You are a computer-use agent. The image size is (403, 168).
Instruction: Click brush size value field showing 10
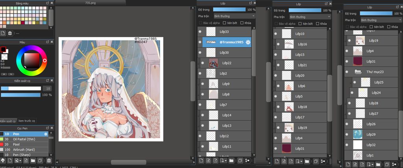47,88
